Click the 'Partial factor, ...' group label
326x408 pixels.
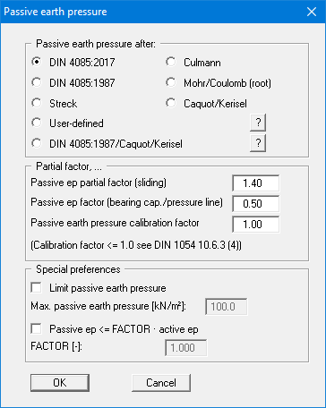pos(69,166)
